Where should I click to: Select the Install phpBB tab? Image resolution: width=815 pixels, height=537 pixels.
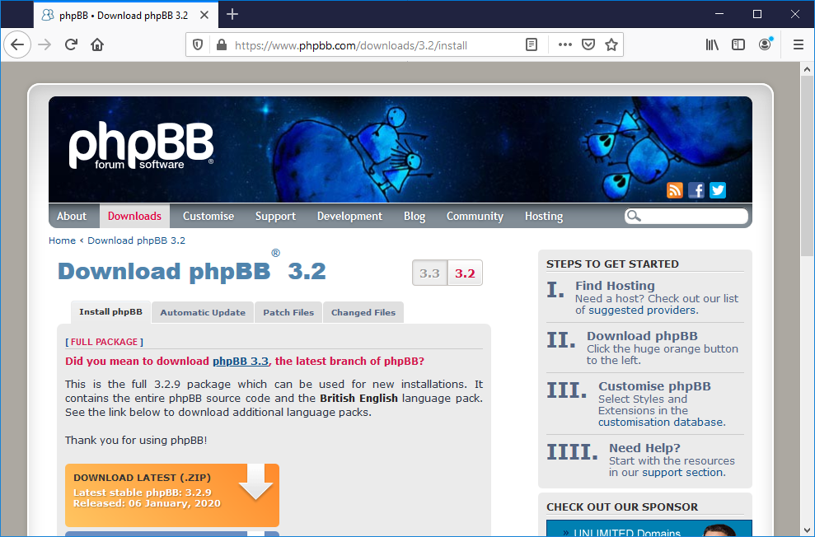[110, 312]
